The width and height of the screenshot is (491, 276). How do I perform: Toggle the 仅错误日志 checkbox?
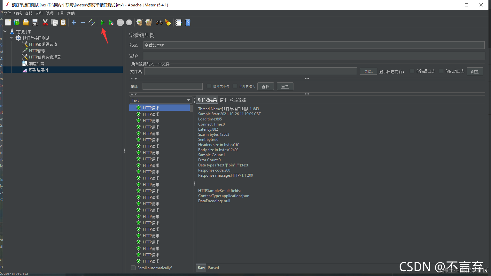tap(412, 71)
